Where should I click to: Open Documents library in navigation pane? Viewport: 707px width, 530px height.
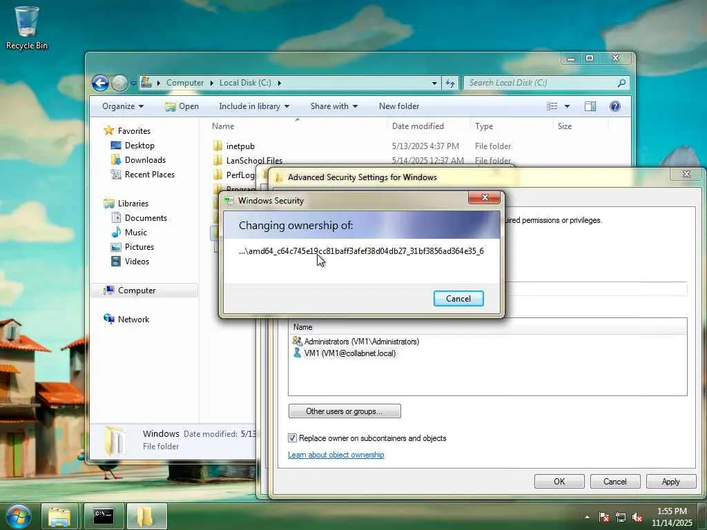[x=146, y=218]
